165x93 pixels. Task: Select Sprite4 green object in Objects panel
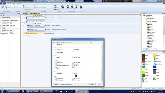pos(145,75)
